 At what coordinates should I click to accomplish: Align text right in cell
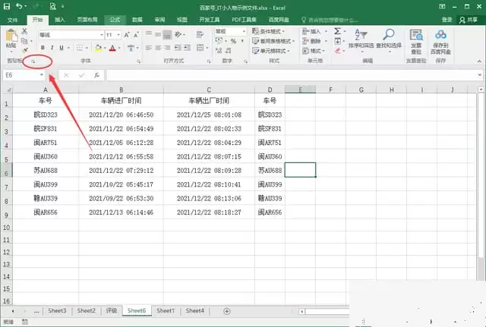[x=167, y=48]
